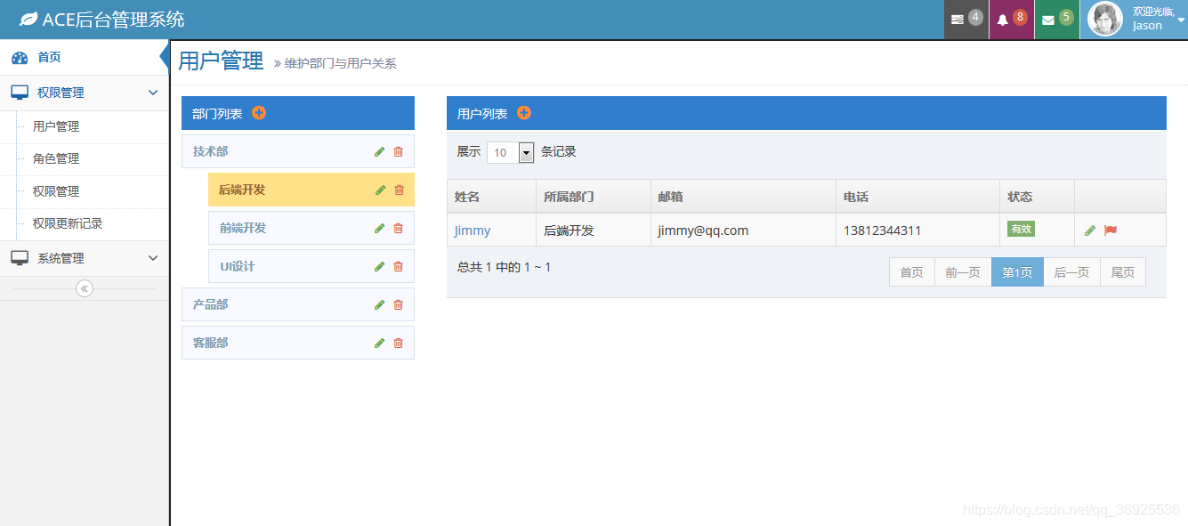Delete the UI设计 department
The height and width of the screenshot is (526, 1188).
coord(398,266)
